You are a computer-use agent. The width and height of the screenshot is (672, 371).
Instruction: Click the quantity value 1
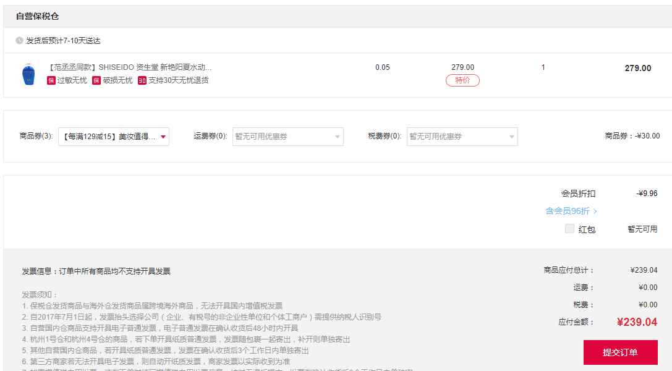[x=543, y=67]
